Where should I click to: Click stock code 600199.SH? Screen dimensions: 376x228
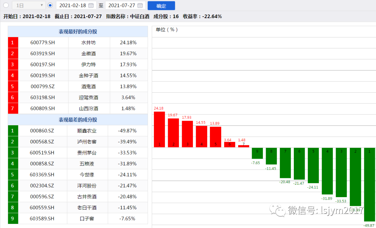tap(42, 76)
